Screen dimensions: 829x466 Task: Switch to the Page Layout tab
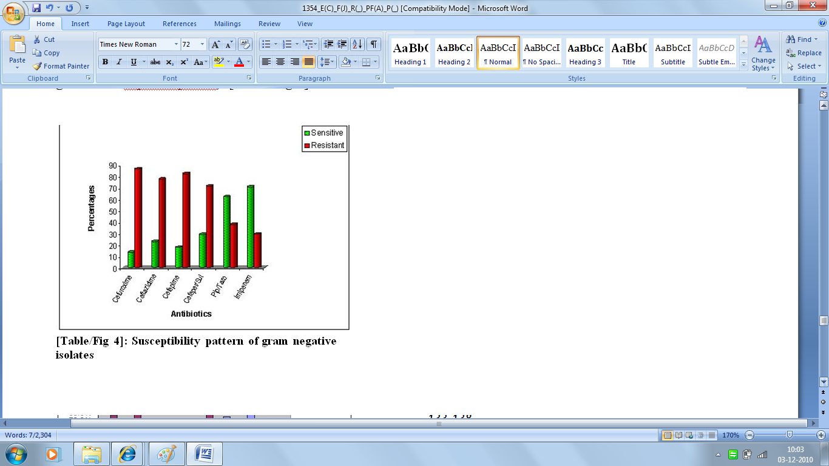126,24
